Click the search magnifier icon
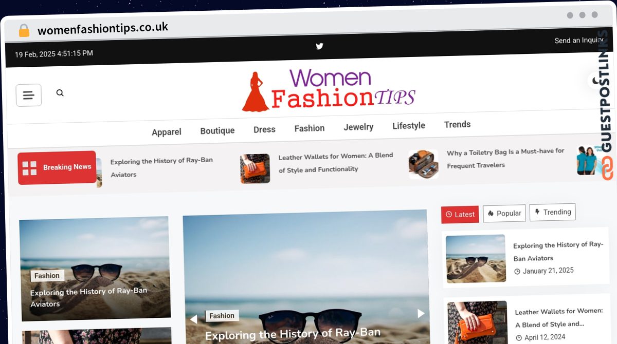 point(60,93)
